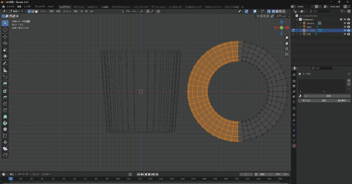This screenshot has width=352, height=184.
Task: Select the Edge Slide tool
Action: tap(5, 136)
